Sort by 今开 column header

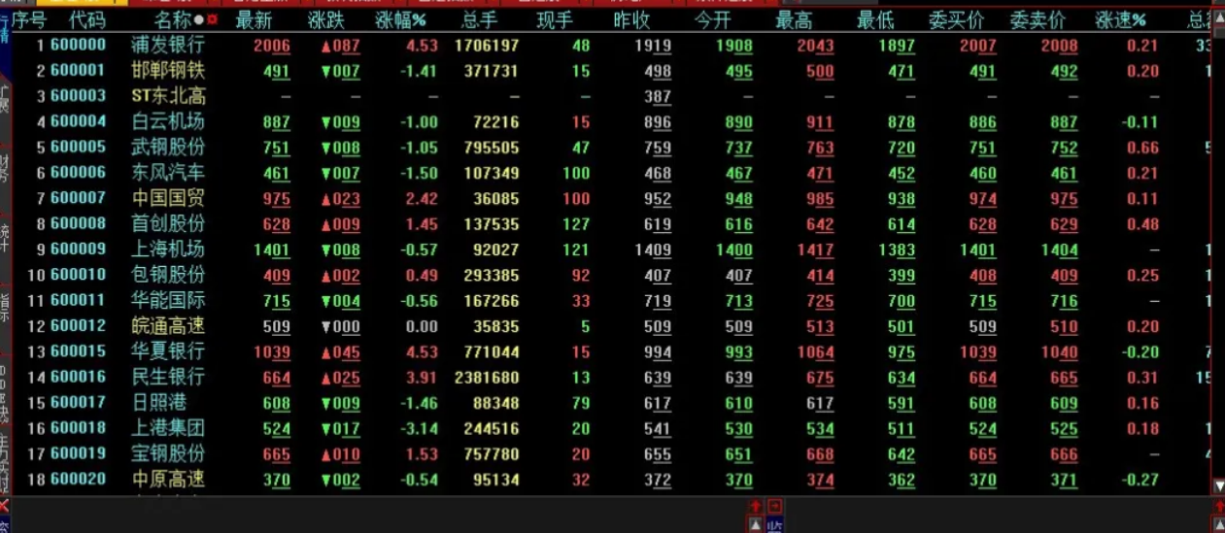pos(714,19)
